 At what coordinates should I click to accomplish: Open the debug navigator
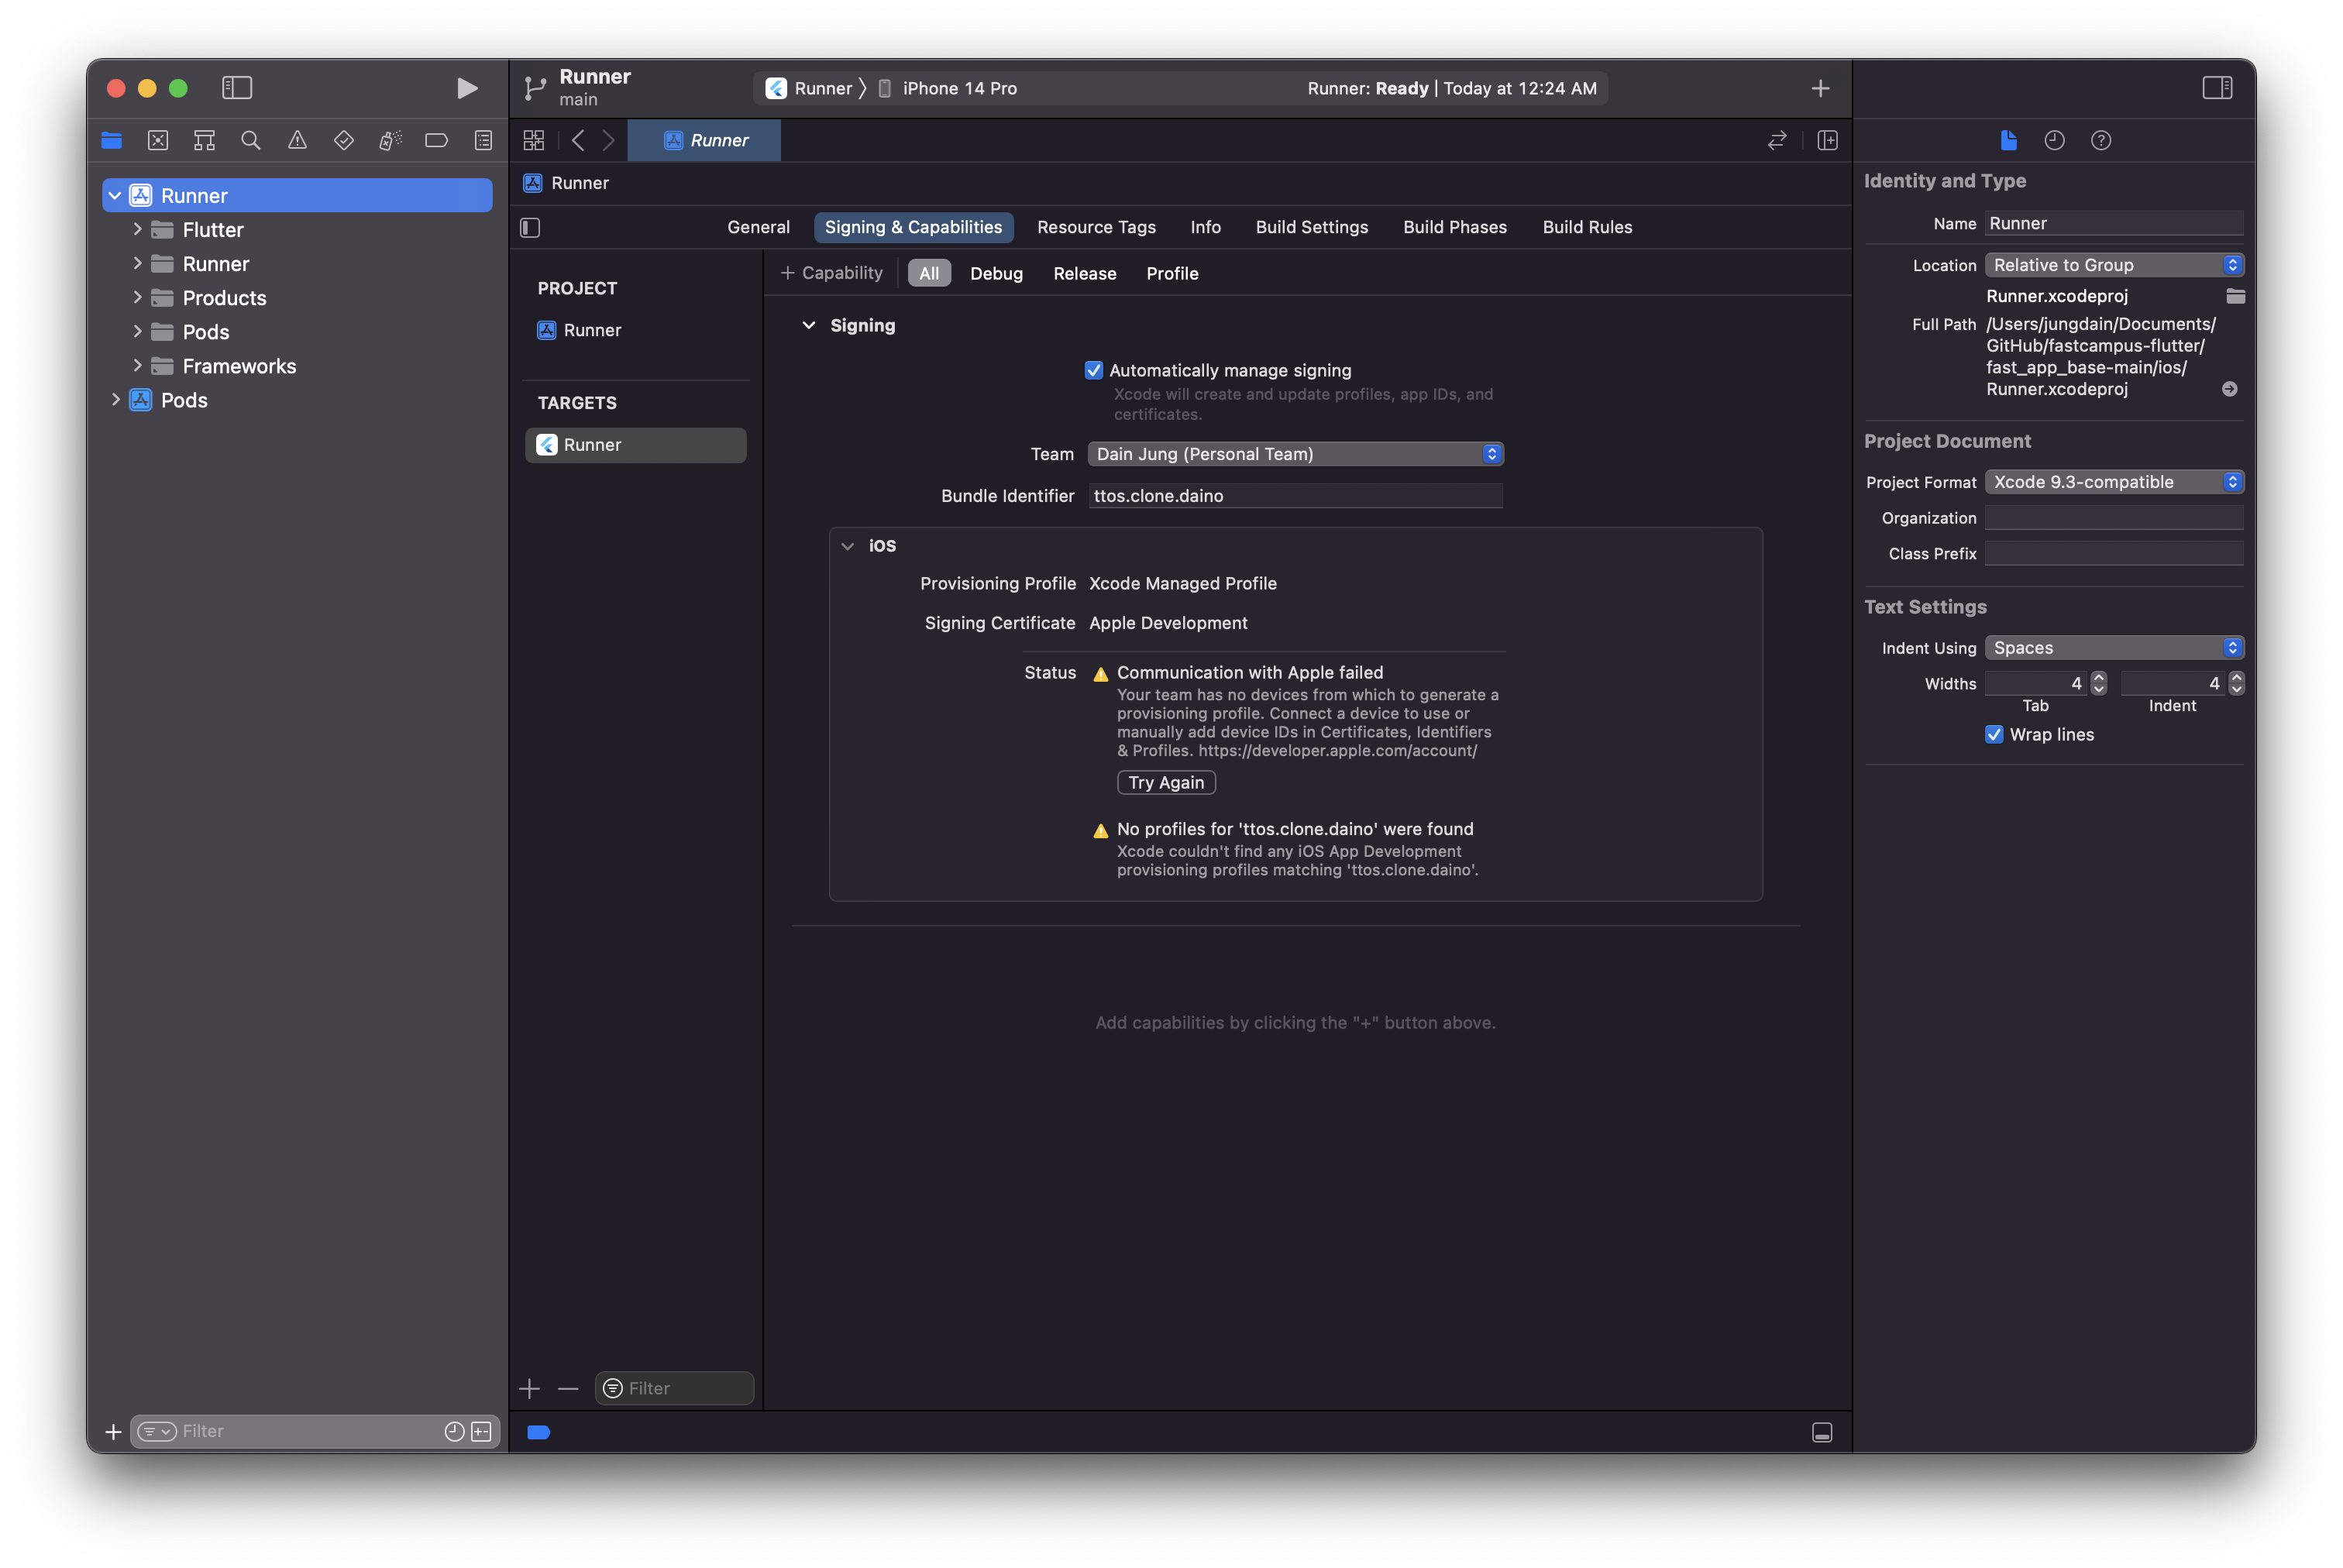tap(390, 141)
